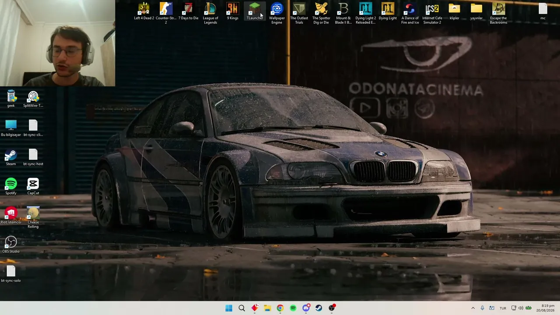Click the CapCut desktop icon
This screenshot has width=560, height=315.
[33, 187]
